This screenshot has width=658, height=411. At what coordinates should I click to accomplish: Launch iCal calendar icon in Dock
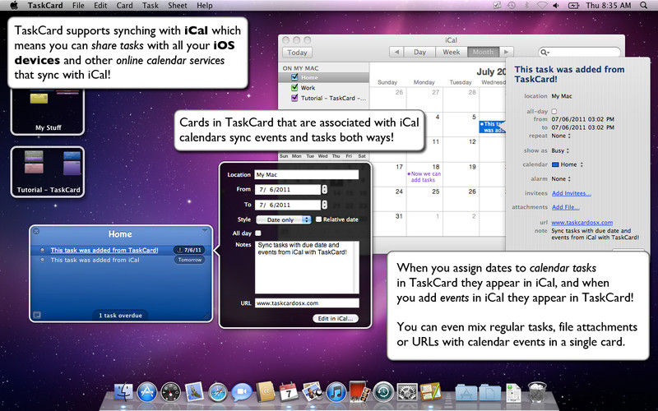click(289, 392)
